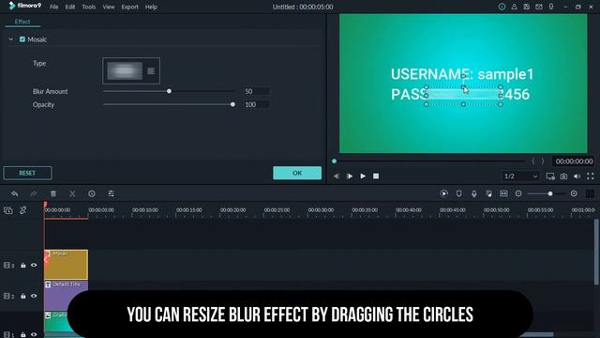Screen dimensions: 600x338
Task: Click the 00:00:10:00 ruler mark
Action: (145, 210)
